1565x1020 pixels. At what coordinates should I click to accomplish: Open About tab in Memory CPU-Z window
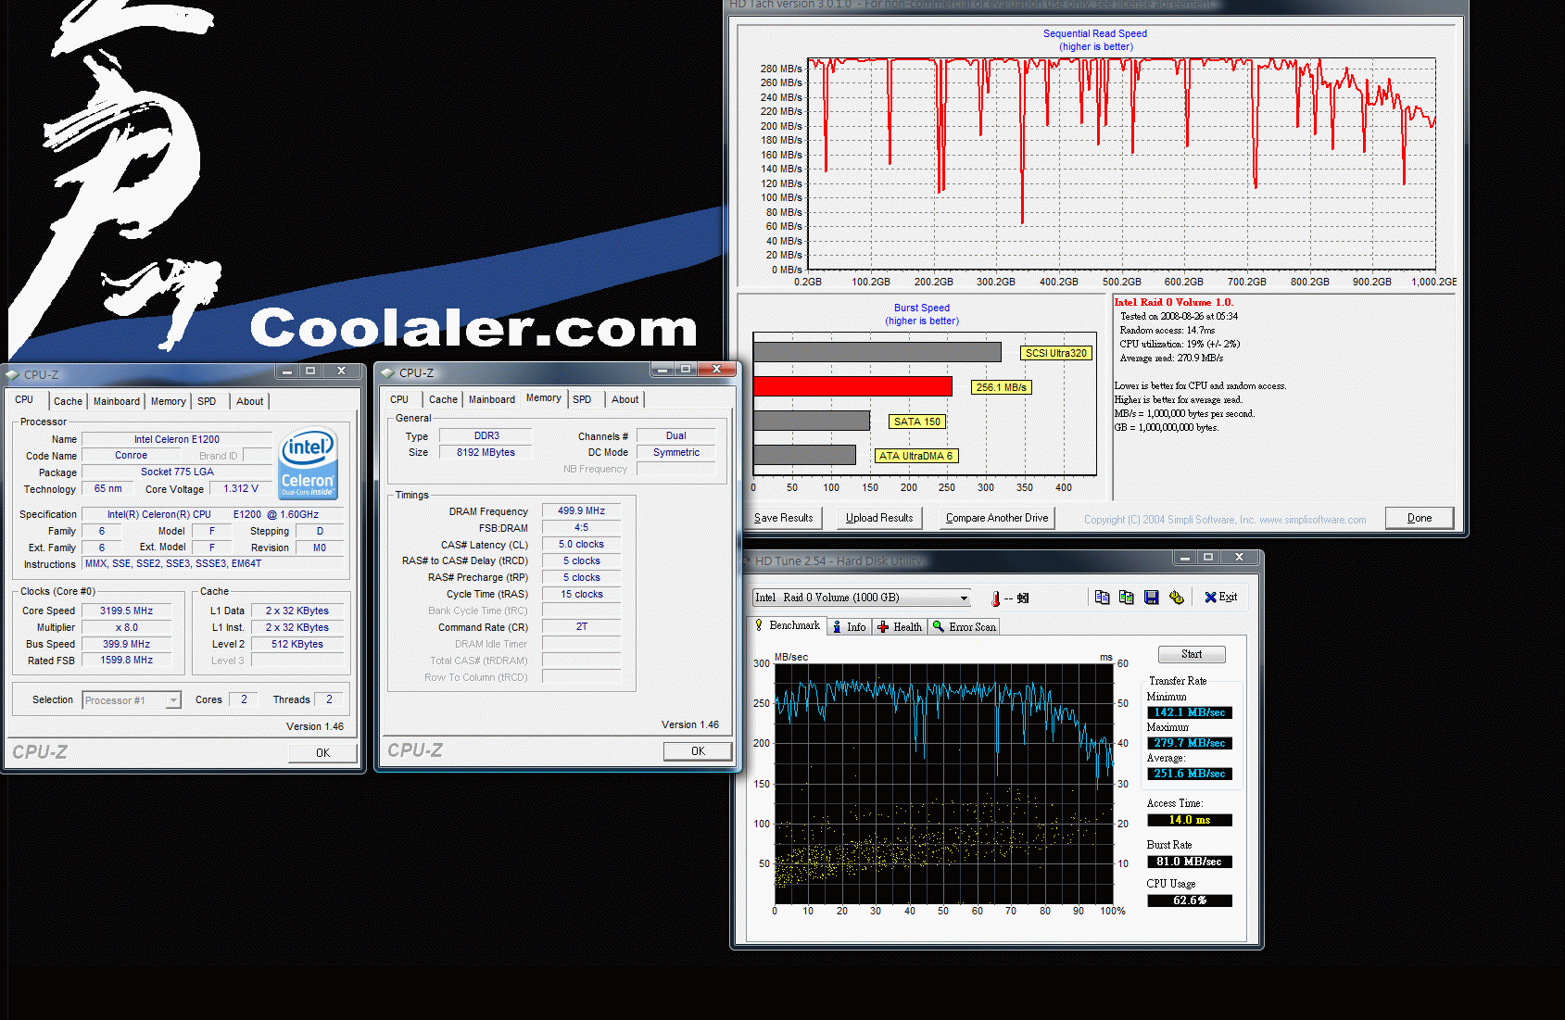click(x=625, y=399)
